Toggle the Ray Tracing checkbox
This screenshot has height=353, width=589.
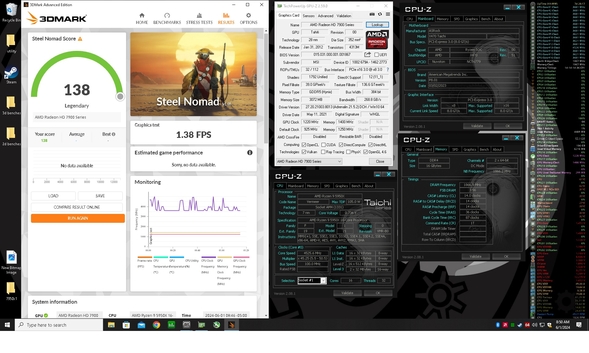[x=323, y=152]
